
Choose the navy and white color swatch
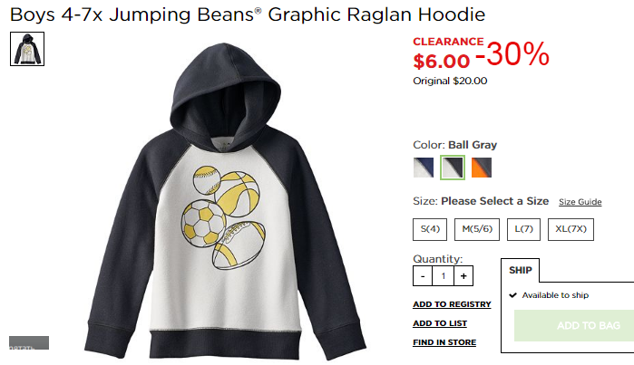click(x=424, y=168)
